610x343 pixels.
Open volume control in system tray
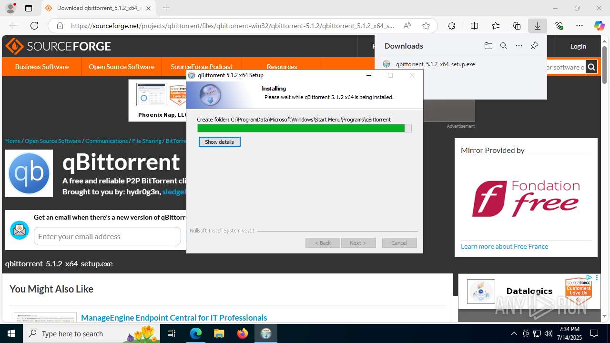pyautogui.click(x=549, y=333)
